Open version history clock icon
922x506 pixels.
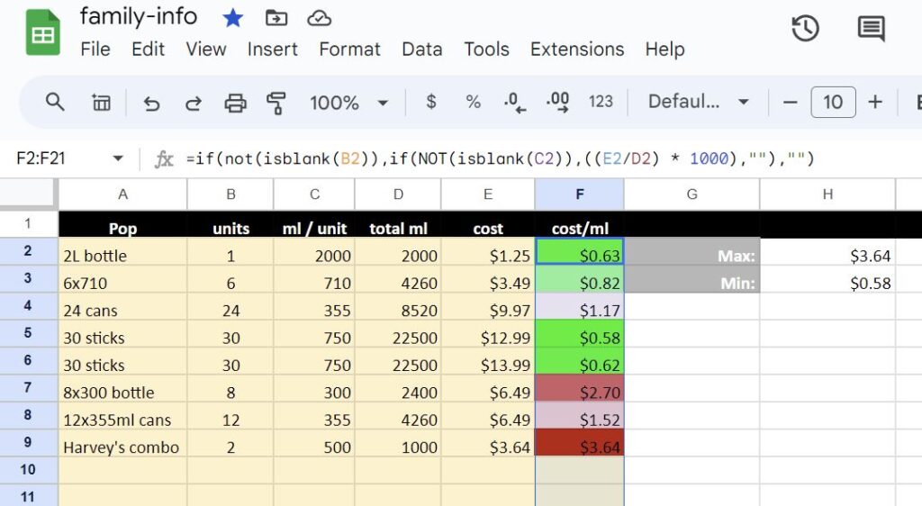coord(805,29)
